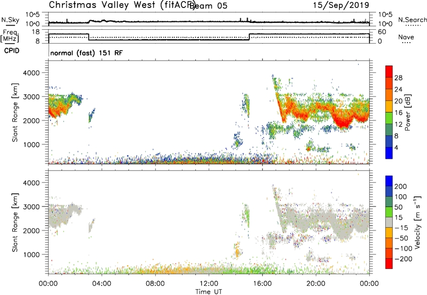This screenshot has height=295, width=427.
Task: Click the red bottom of Velocity colorbar
Action: (x=389, y=264)
